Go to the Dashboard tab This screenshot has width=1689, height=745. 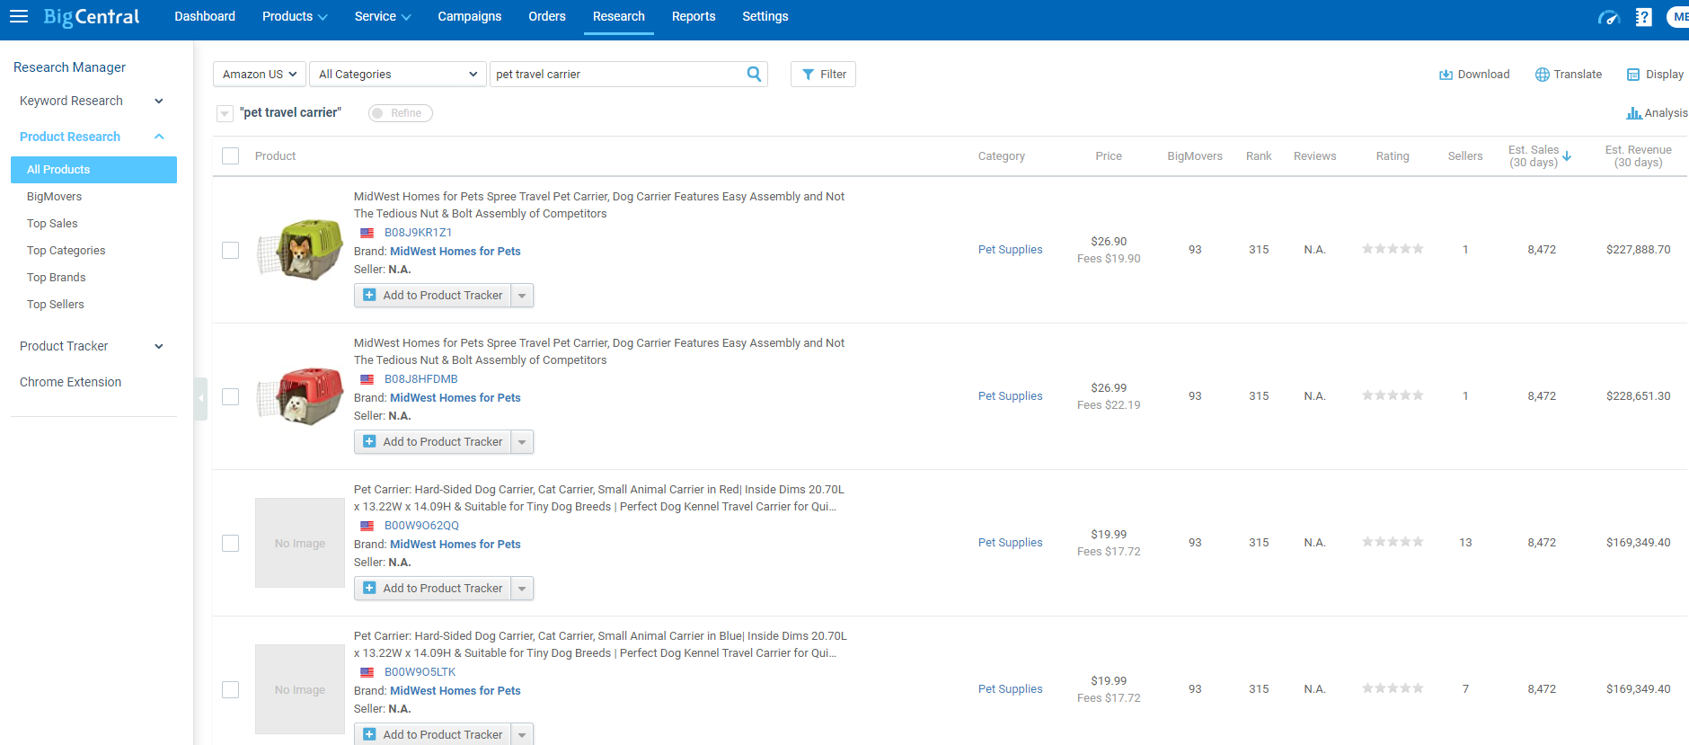[x=205, y=16]
